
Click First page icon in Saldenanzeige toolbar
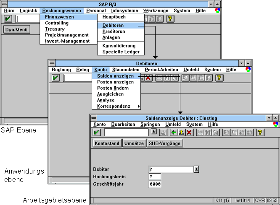pos(226,132)
